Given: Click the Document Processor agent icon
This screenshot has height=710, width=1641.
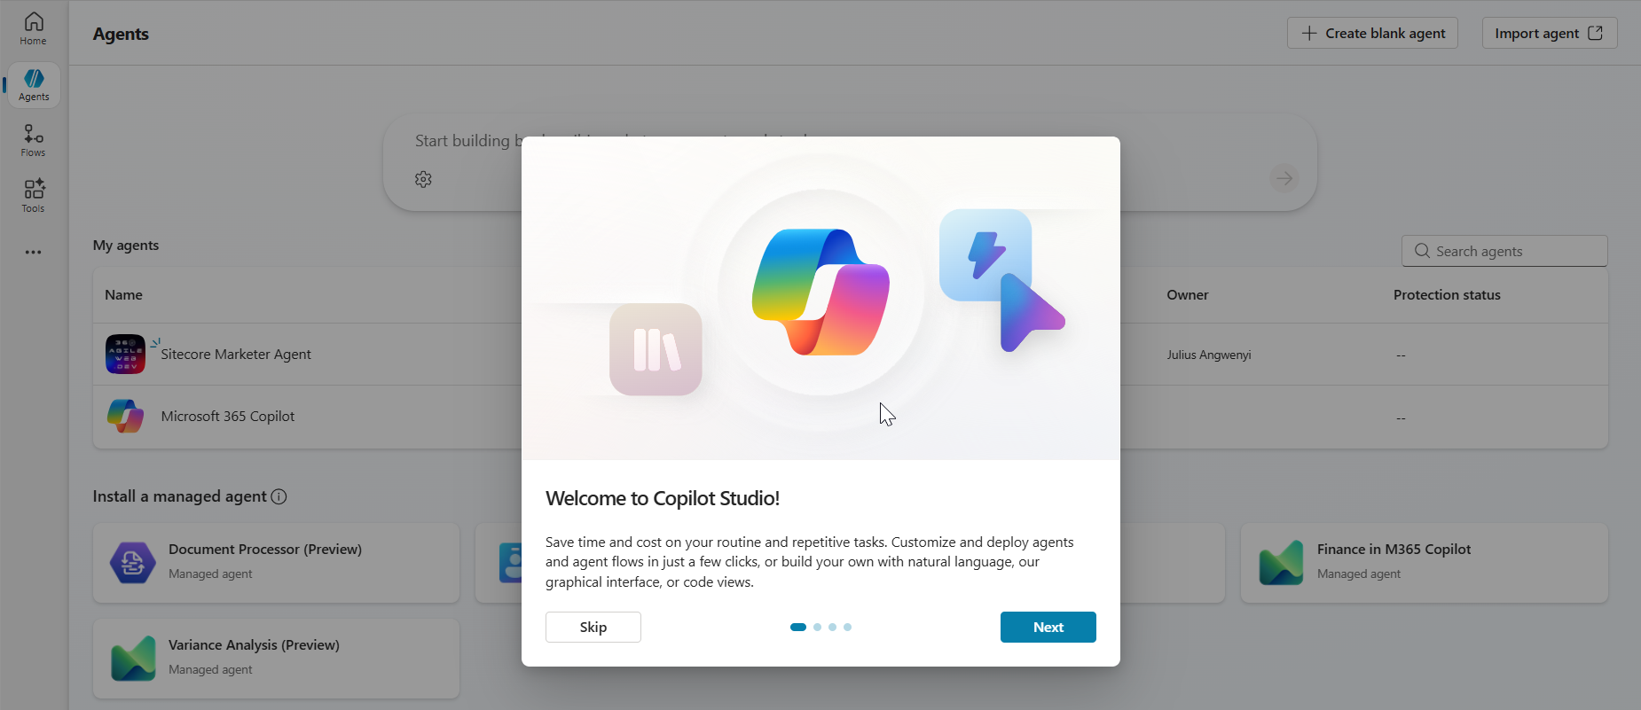Looking at the screenshot, I should point(133,563).
